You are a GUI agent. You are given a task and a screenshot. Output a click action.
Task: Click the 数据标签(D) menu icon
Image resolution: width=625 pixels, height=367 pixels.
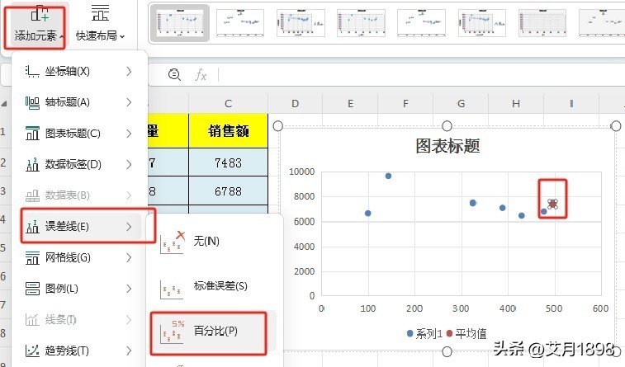click(33, 164)
